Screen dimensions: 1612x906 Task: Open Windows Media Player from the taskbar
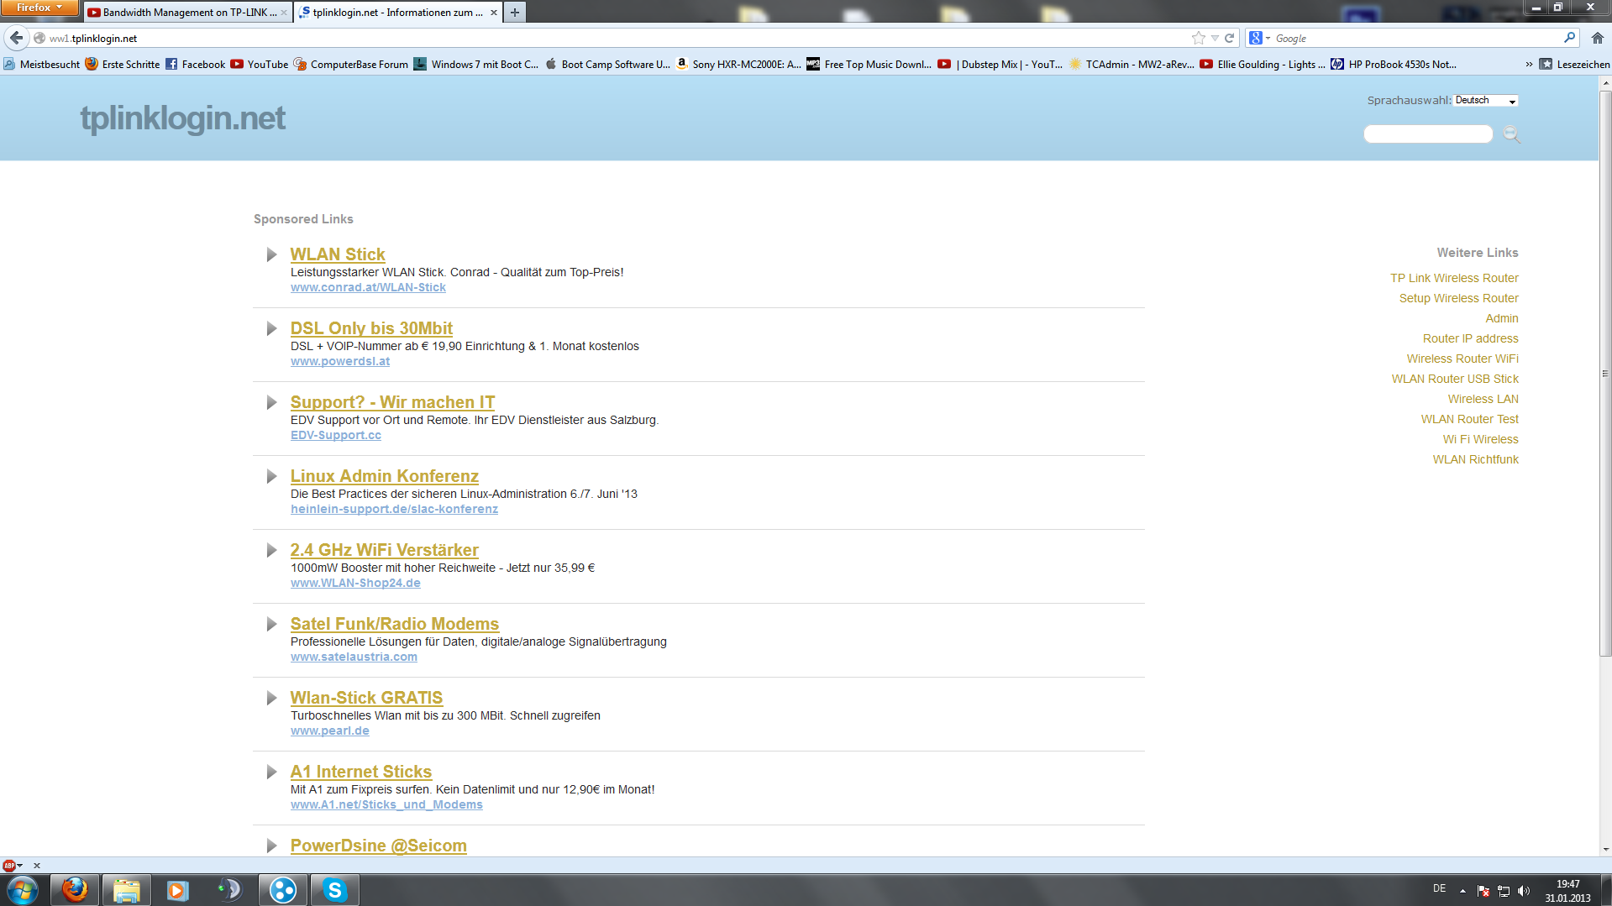pyautogui.click(x=178, y=890)
